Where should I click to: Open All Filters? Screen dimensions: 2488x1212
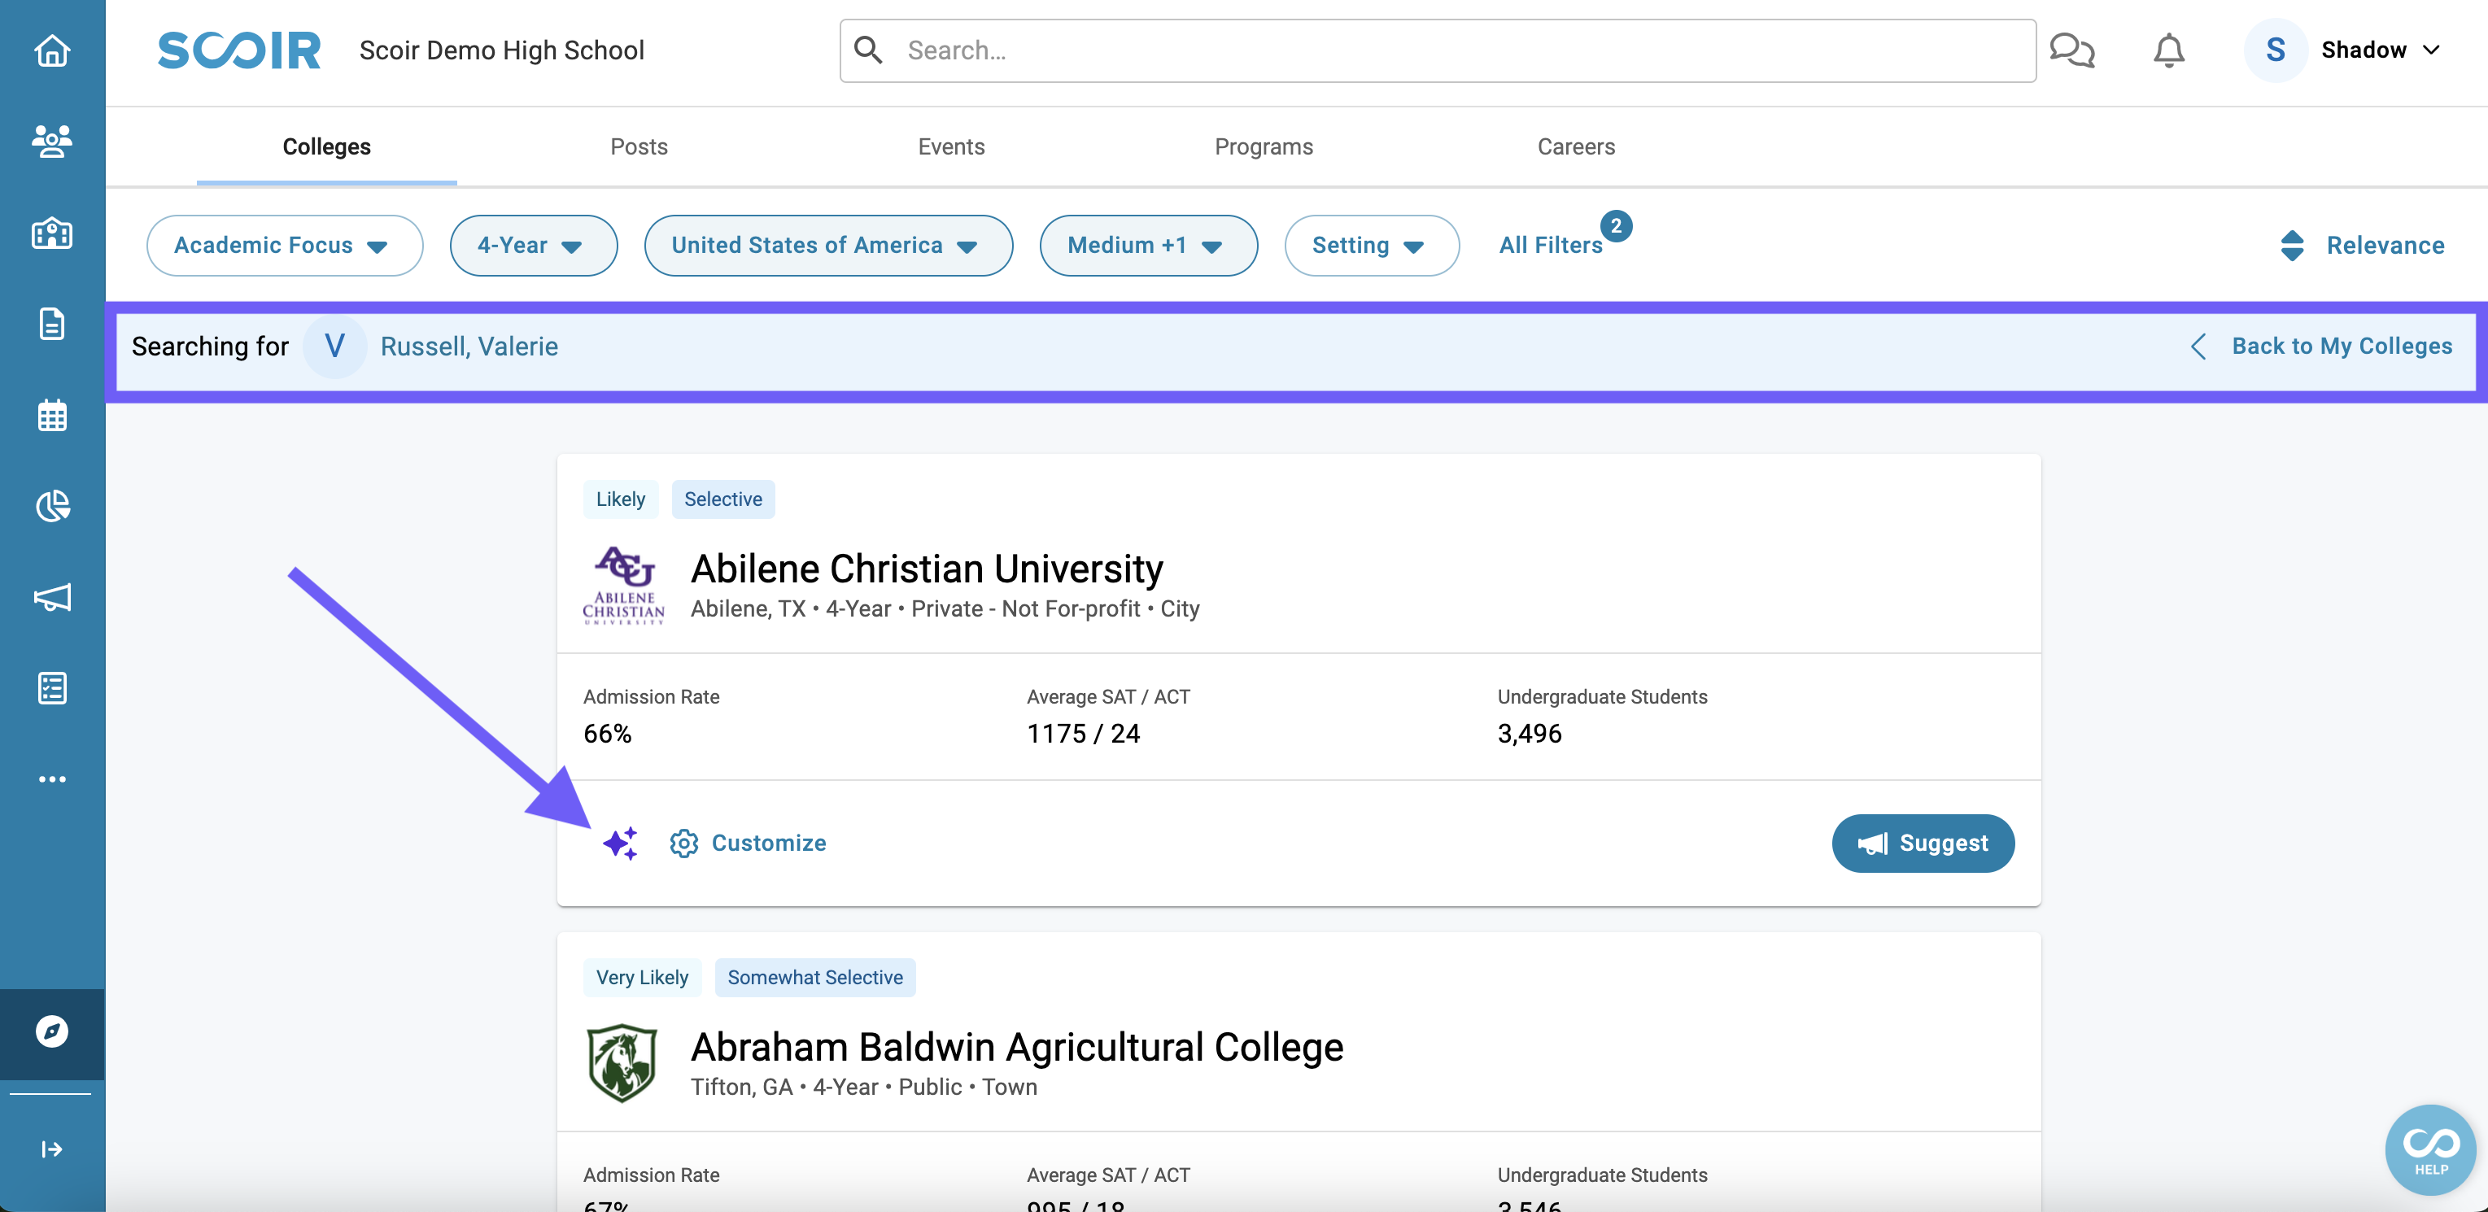[1550, 246]
